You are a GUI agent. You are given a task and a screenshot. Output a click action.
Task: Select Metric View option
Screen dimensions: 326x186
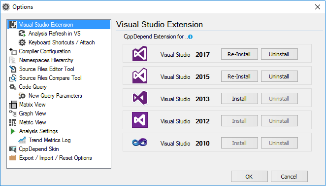click(33, 122)
